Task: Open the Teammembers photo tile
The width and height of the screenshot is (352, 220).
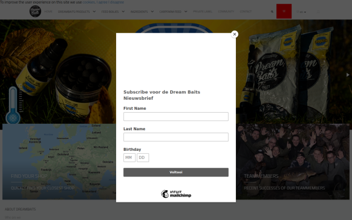Action: pos(293,162)
